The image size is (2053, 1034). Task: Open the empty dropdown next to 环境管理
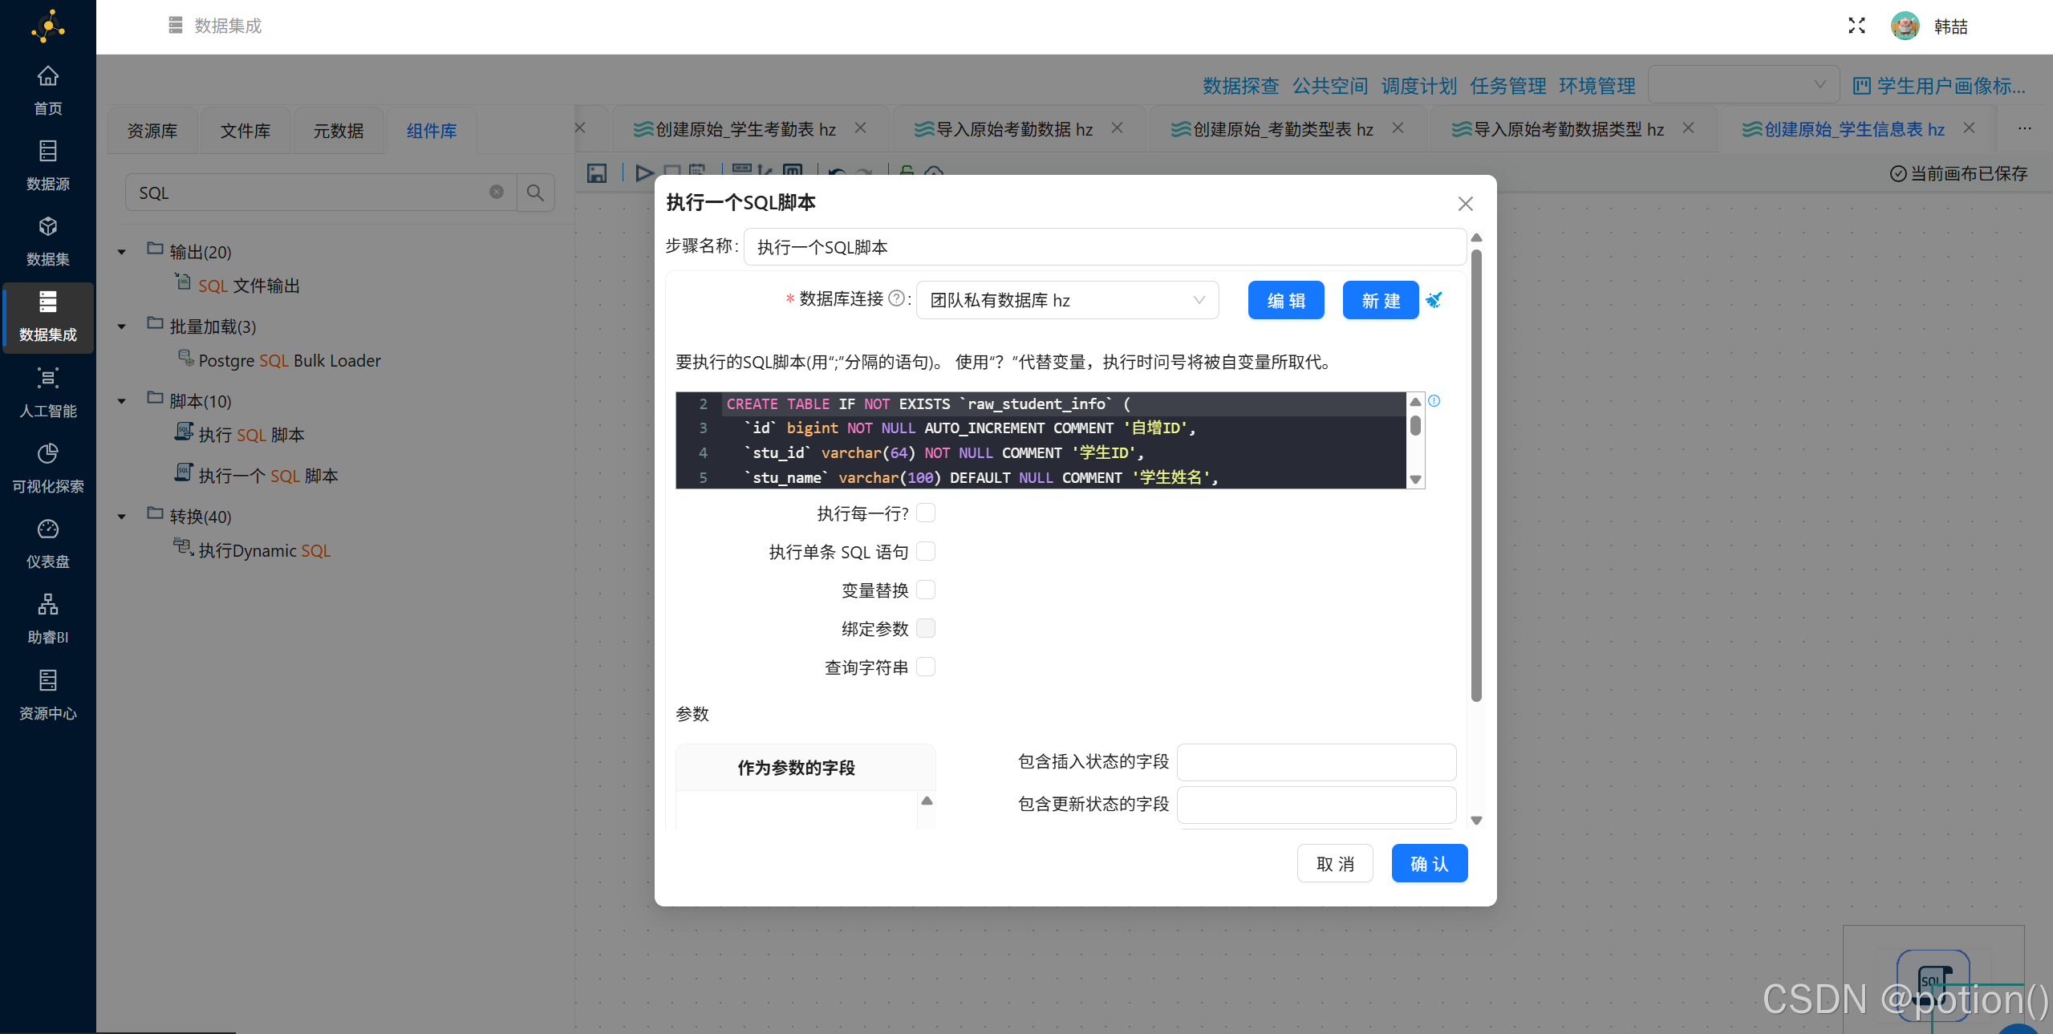(1743, 84)
